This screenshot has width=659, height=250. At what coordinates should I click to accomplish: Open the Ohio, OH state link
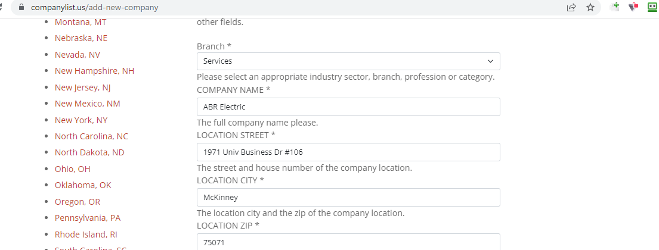click(73, 169)
